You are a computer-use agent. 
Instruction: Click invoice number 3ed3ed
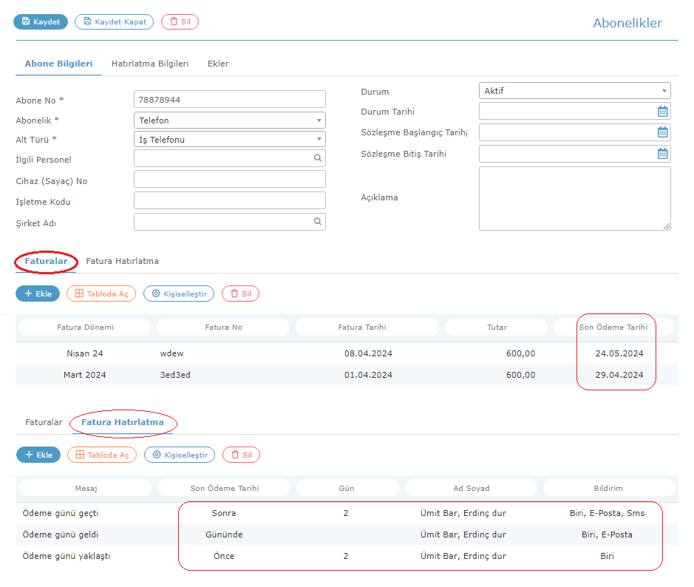(175, 375)
